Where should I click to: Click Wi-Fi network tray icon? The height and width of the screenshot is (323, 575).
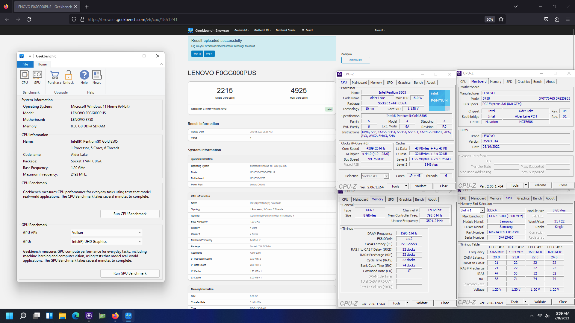pyautogui.click(x=540, y=316)
